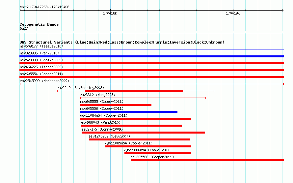Image resolution: width=293 pixels, height=183 pixels.
Task: Click the red esv988043 loss bar
Action: coord(131,126)
